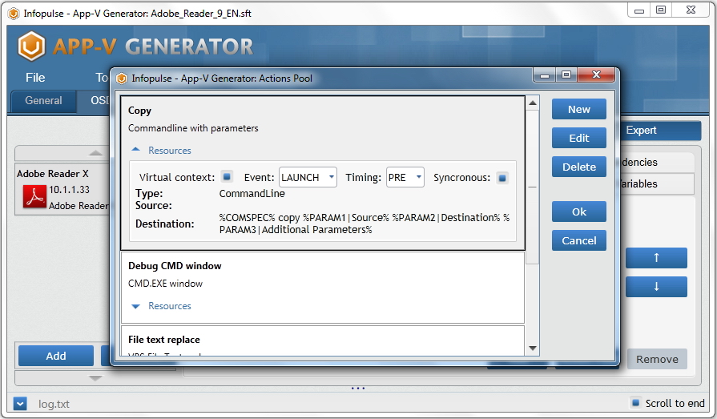Expand Resources under Debug CMD window
This screenshot has width=717, height=419.
(136, 306)
